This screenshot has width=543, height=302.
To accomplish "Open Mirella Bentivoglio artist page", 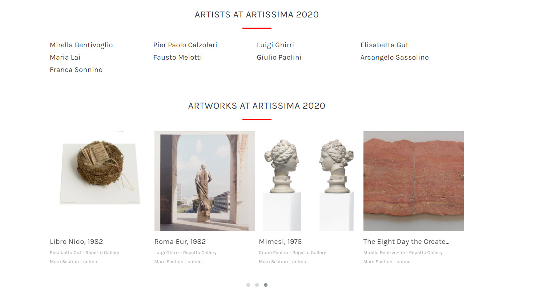I will click(x=81, y=45).
